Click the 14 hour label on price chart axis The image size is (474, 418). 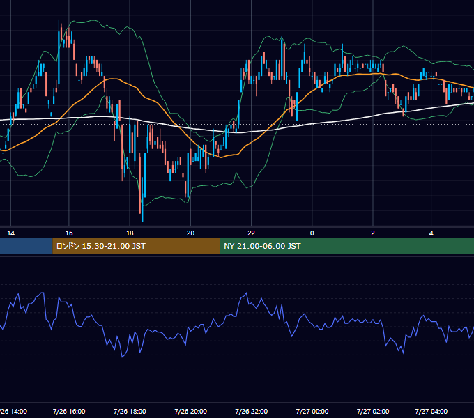point(11,233)
